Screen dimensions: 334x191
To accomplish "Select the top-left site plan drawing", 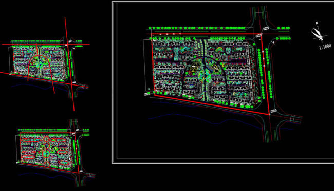I will tap(45, 63).
